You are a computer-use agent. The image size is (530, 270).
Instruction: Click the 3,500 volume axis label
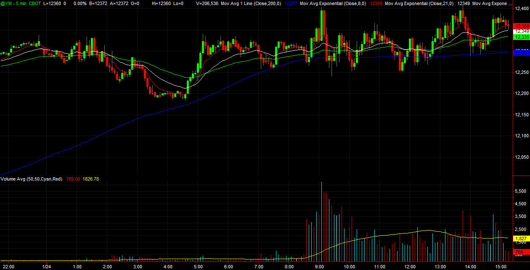[522, 216]
